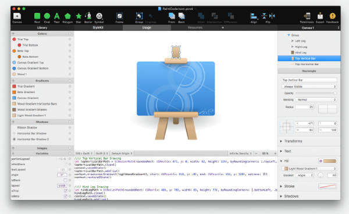Select the Top Horizontal Bar layer

tap(309, 64)
